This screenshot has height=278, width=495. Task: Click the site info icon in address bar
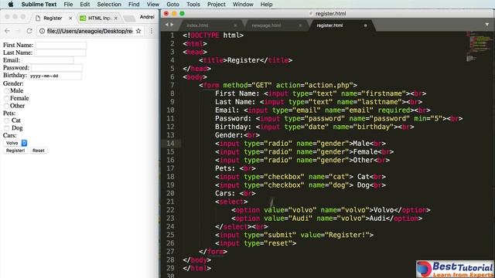click(x=42, y=31)
